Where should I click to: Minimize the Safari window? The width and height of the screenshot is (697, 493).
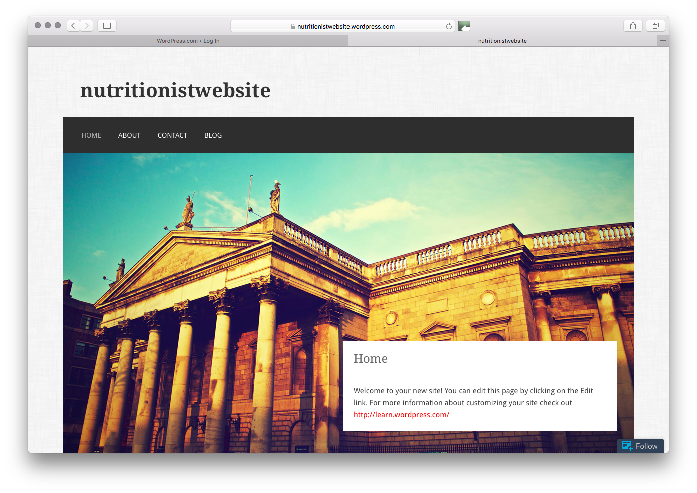click(x=48, y=25)
